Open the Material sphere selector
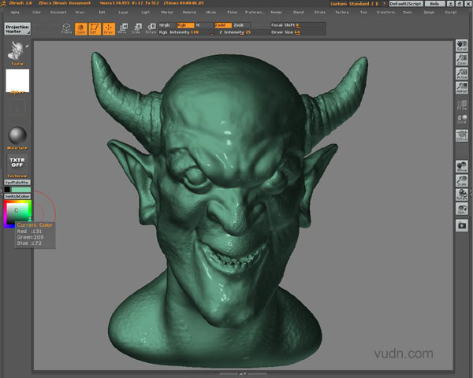 point(17,136)
